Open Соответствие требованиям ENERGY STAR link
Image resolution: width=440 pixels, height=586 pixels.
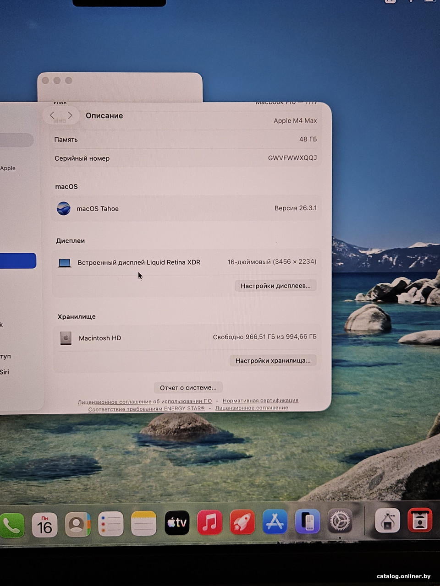click(x=146, y=409)
